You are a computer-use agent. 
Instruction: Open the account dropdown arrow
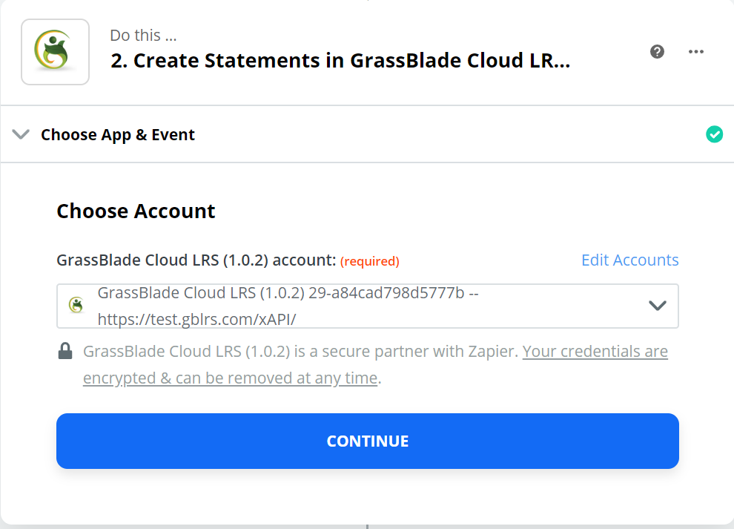click(658, 306)
